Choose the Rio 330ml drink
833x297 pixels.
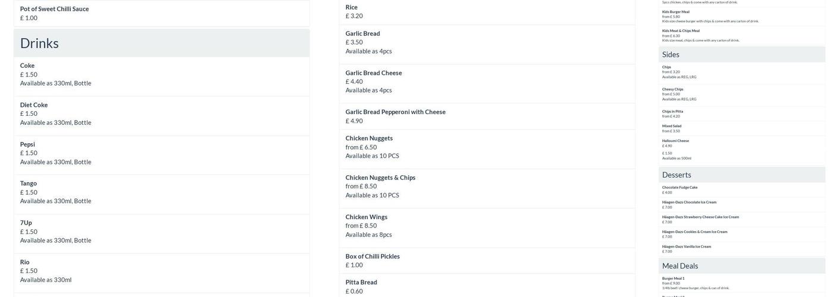(x=25, y=262)
